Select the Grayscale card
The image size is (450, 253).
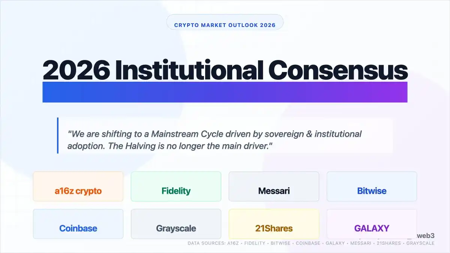[176, 224]
